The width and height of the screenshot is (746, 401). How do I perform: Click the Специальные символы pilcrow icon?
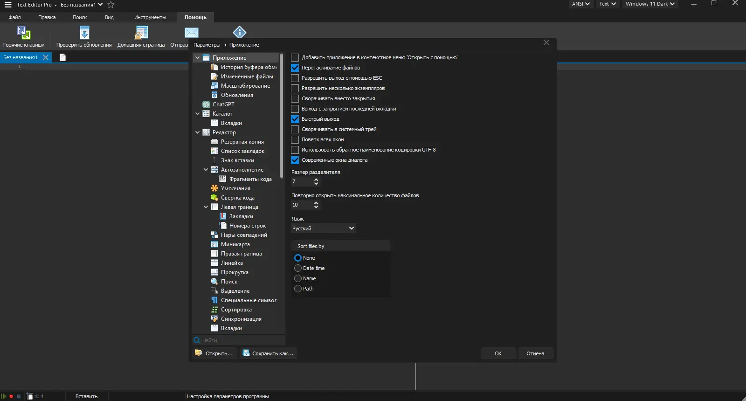click(214, 300)
